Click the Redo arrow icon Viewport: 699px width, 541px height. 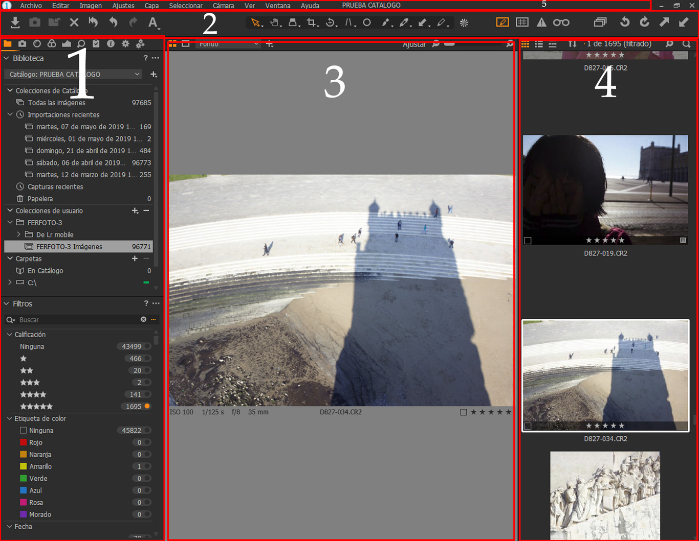pyautogui.click(x=133, y=22)
